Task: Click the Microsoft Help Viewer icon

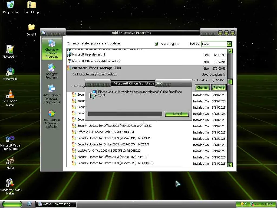Action: [69, 55]
